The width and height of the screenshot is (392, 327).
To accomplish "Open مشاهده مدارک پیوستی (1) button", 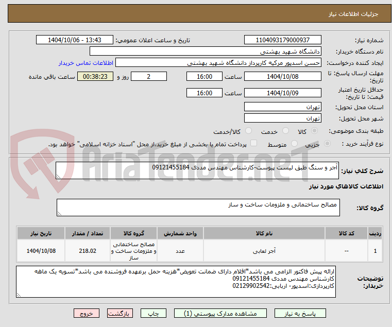I will tap(220, 313).
